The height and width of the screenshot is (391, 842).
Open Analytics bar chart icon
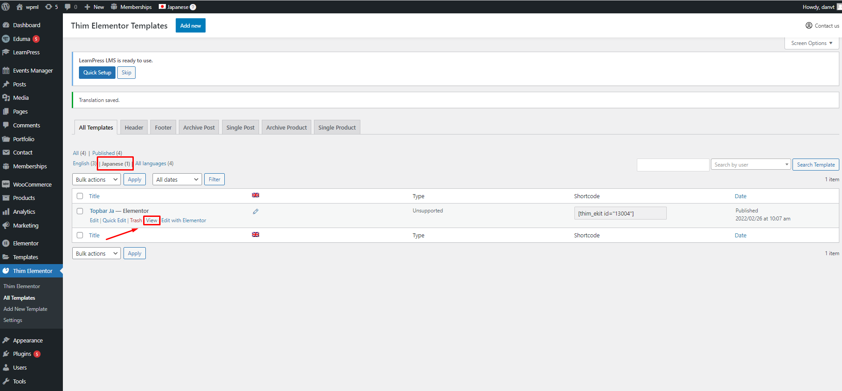[x=6, y=212]
